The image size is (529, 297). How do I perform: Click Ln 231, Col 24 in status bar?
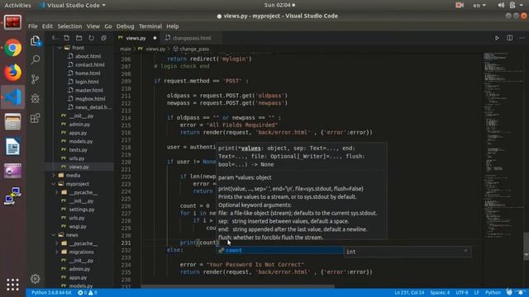pos(409,293)
